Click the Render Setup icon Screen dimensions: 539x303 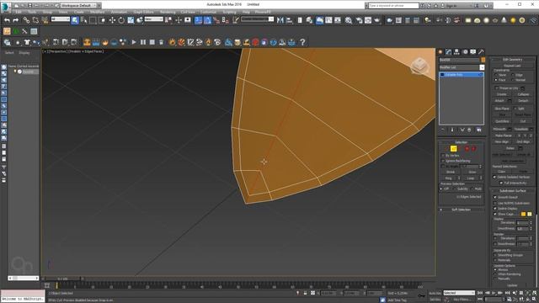point(359,20)
